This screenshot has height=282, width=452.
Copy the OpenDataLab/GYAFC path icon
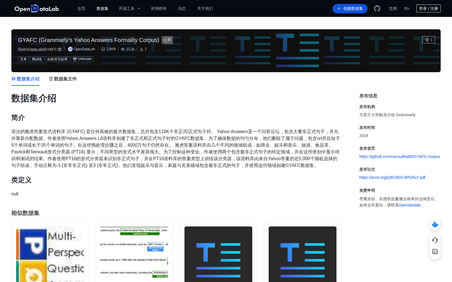tap(60, 49)
